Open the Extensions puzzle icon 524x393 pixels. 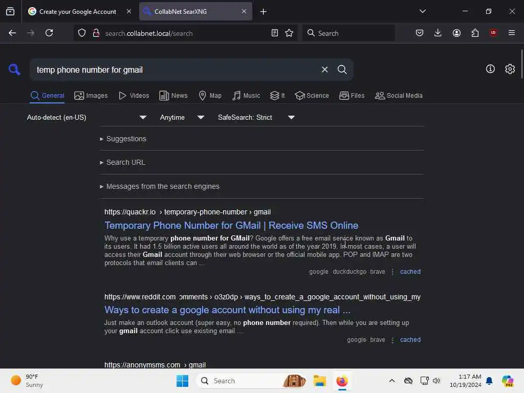[475, 33]
